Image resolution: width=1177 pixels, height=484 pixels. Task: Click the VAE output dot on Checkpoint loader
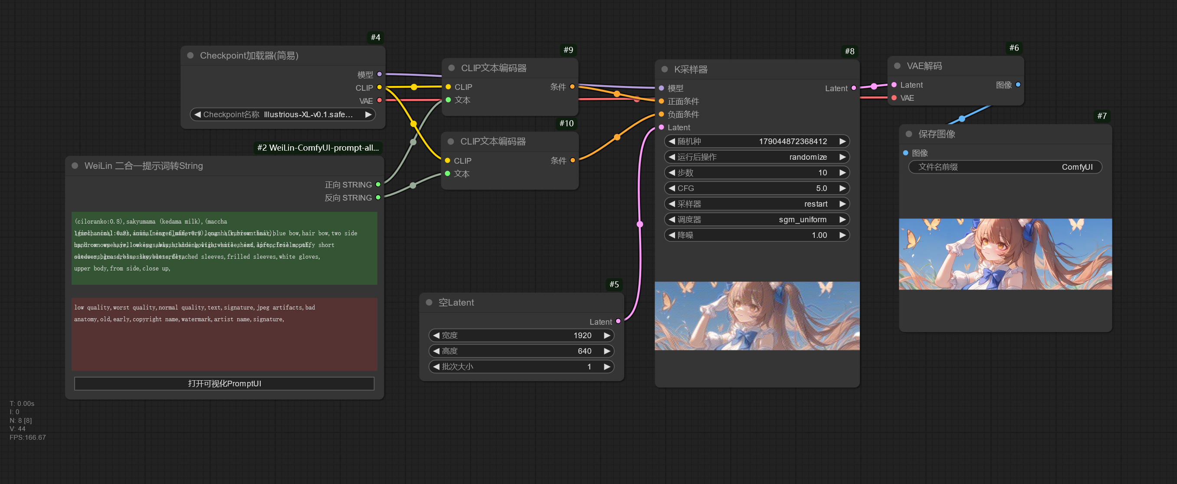pos(379,101)
